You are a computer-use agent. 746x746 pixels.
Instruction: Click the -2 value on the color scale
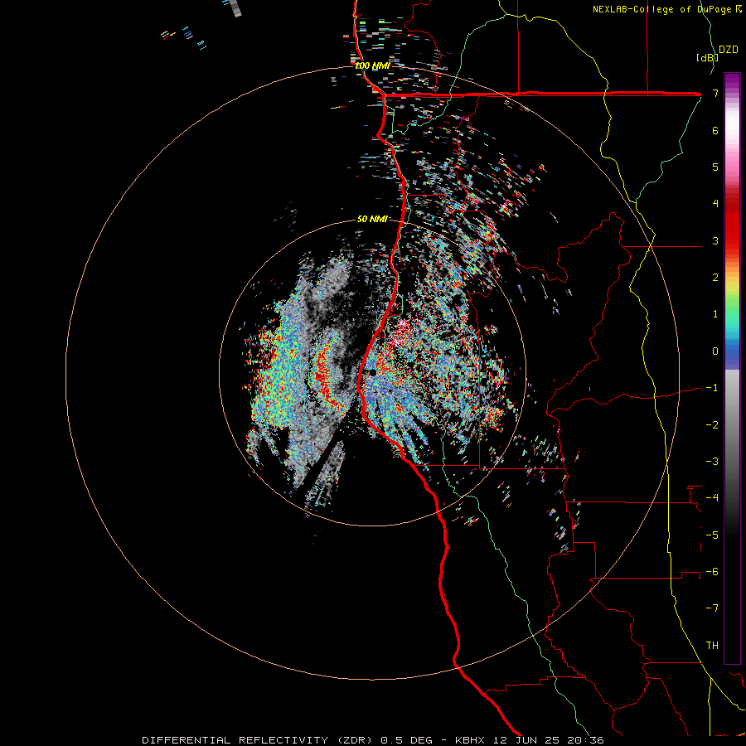coord(712,425)
